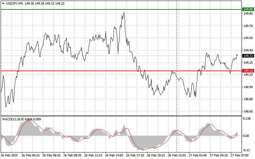Select the red horizontal line at 149.14
This screenshot has height=159, width=255.
tap(98, 71)
